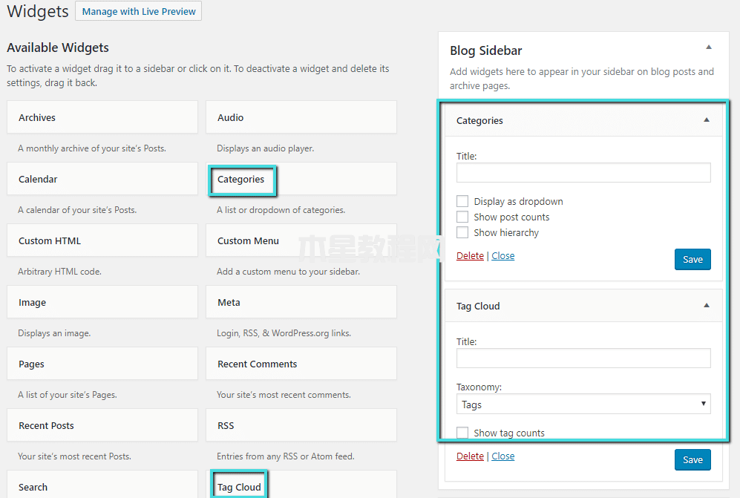Click the Widgets page title
Viewport: 740px width, 498px height.
click(38, 11)
